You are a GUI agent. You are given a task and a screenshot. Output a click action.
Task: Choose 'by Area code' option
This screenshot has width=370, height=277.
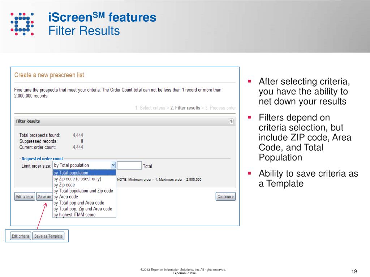[84, 197]
